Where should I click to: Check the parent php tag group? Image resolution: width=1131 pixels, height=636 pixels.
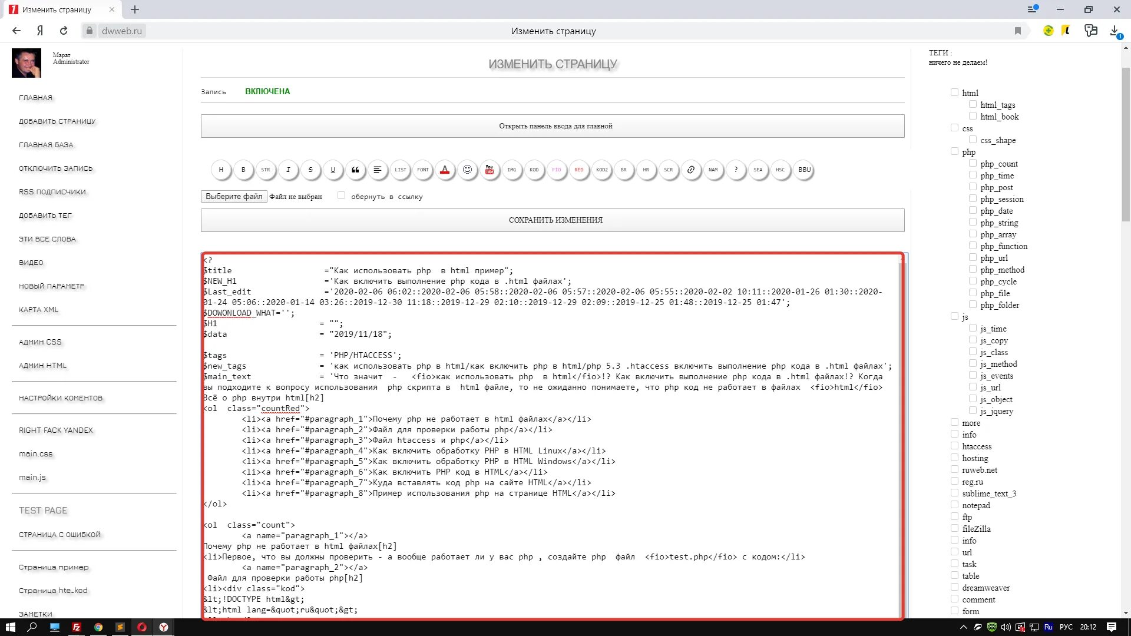click(954, 151)
